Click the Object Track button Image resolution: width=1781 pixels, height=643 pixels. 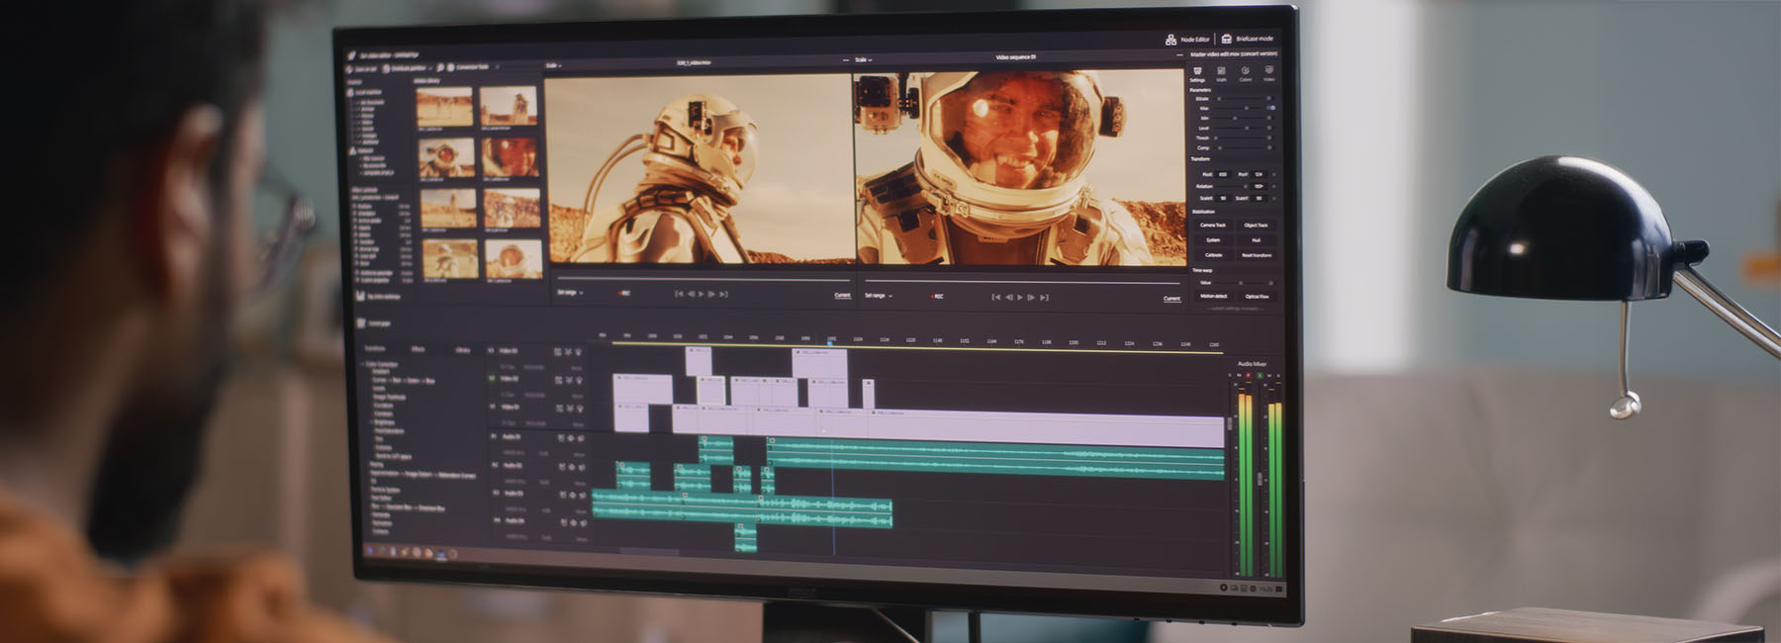[x=1256, y=225]
